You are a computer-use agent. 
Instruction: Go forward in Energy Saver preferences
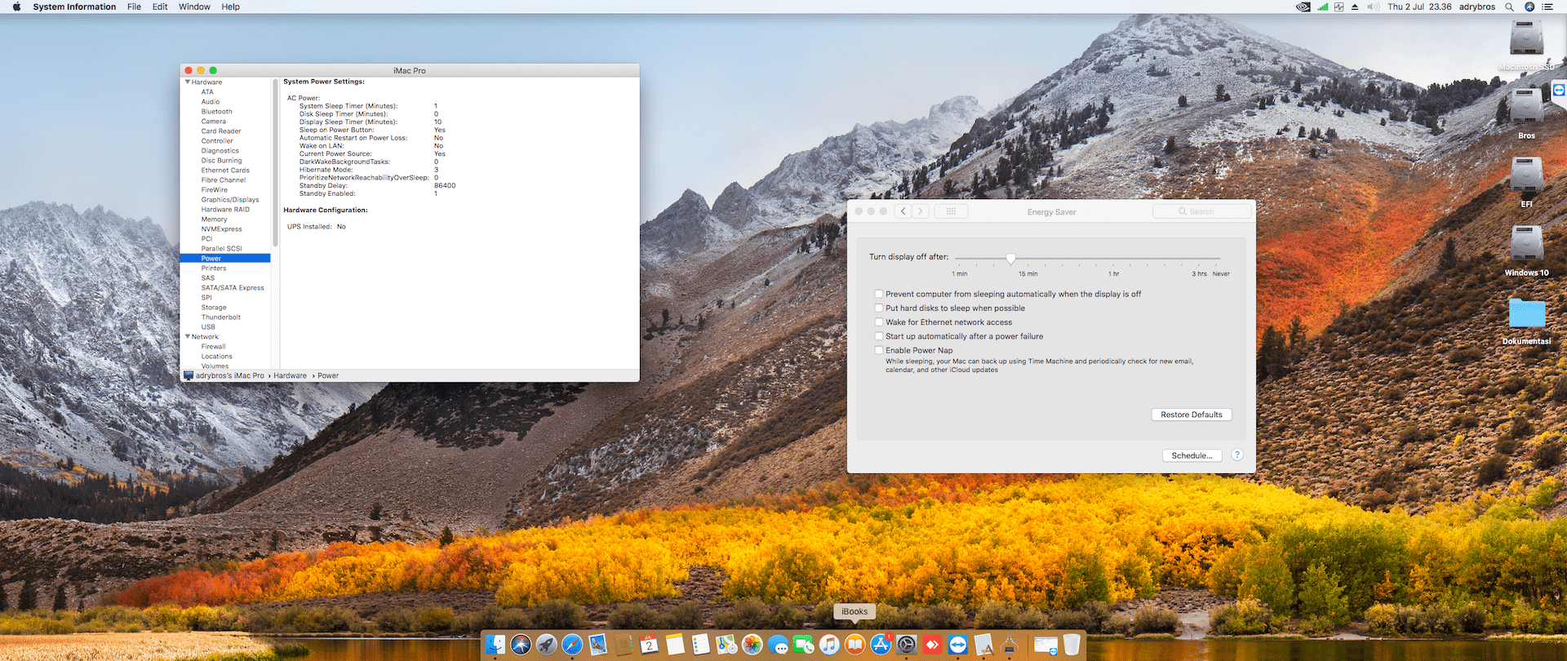(x=921, y=211)
